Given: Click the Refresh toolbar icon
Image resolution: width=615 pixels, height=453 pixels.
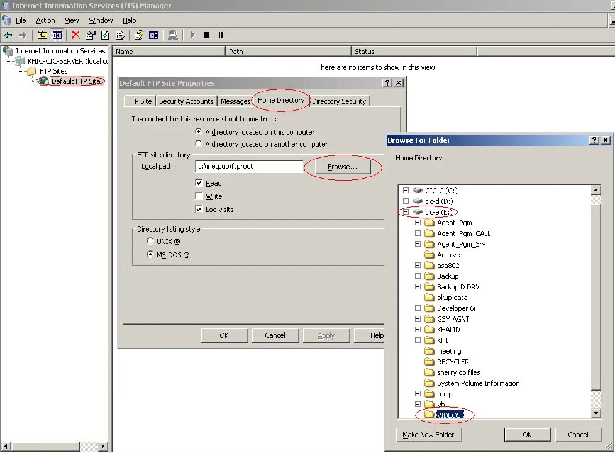Looking at the screenshot, I should tap(105, 35).
